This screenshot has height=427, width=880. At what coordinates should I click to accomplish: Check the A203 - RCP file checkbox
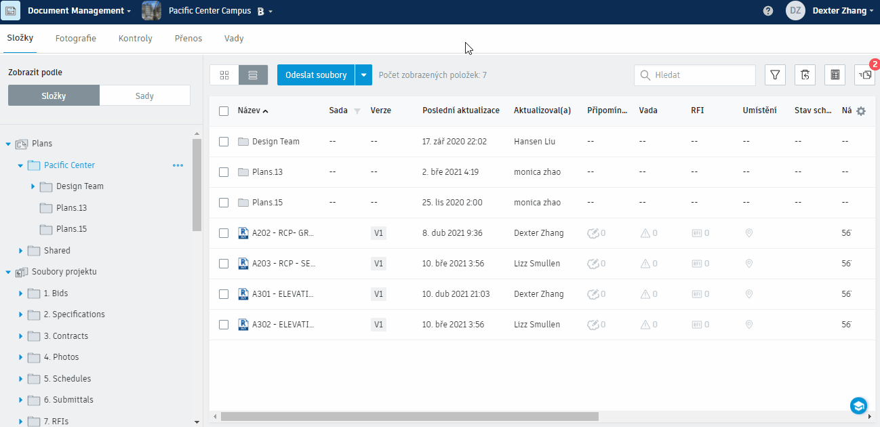(224, 264)
